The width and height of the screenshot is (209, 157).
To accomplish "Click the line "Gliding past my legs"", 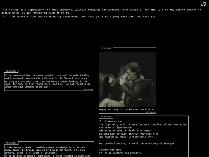I will (129, 134).
